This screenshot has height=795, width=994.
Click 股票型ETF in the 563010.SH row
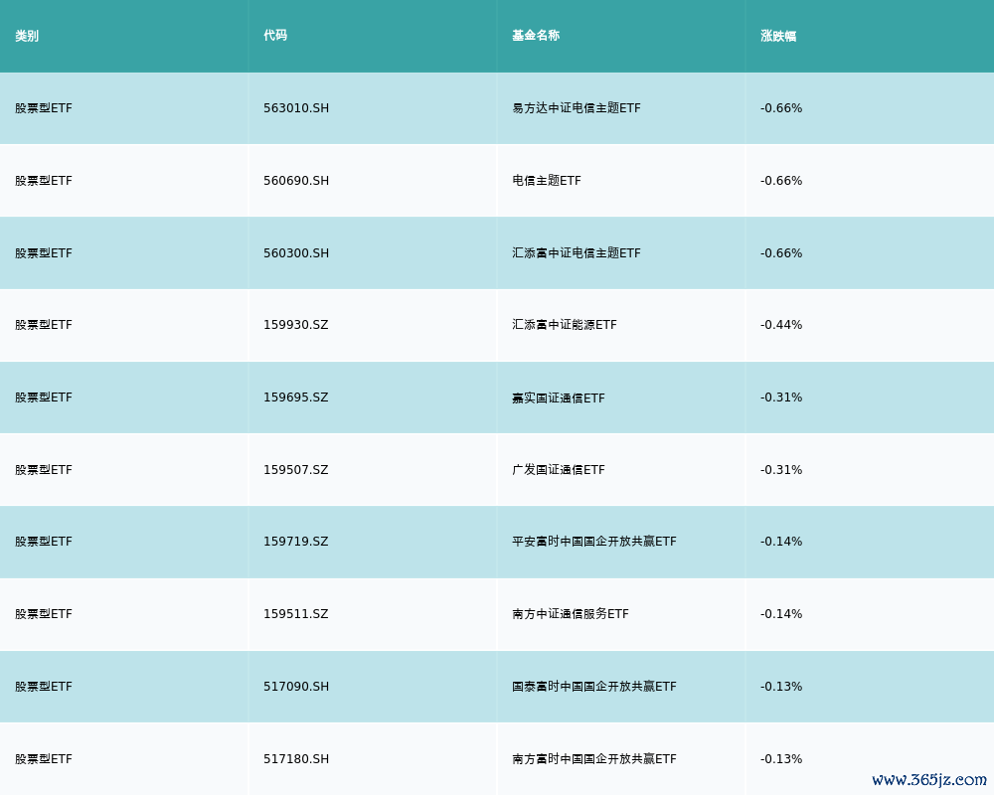pos(44,108)
